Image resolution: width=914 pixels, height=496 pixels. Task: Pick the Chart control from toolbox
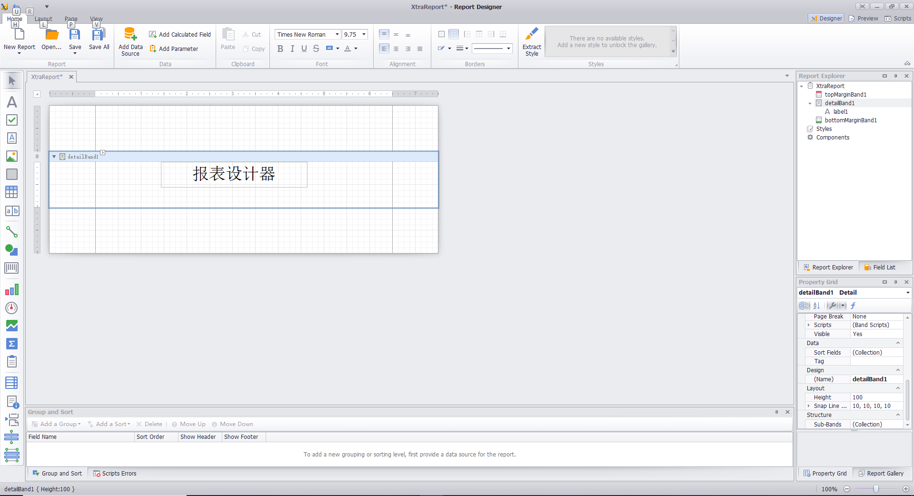[x=11, y=289]
